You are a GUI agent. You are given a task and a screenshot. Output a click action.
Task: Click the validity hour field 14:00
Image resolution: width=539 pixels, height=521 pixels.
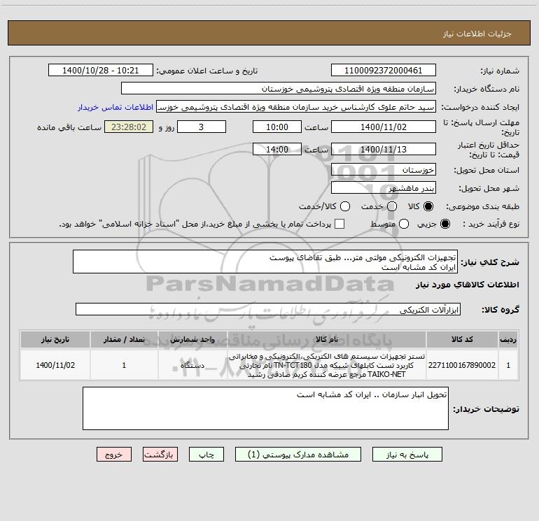(277, 149)
